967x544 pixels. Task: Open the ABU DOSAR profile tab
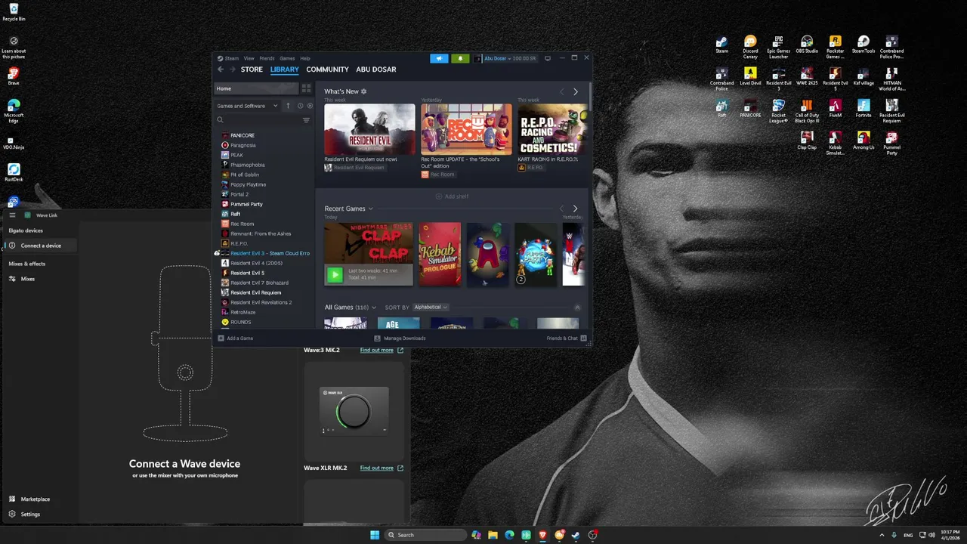tap(376, 70)
